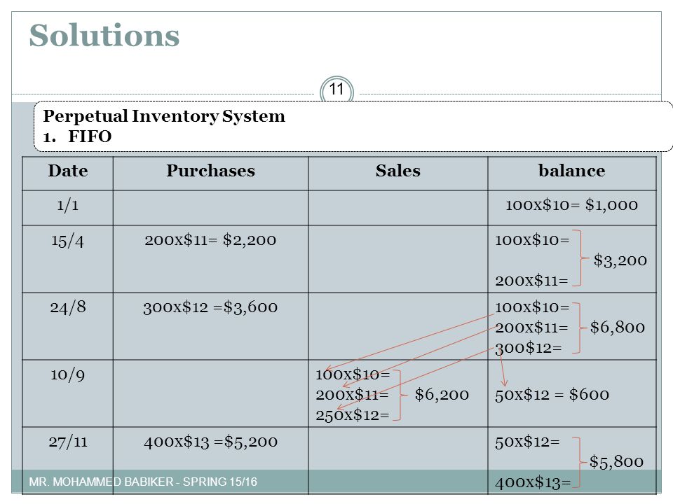Click 300$12= in the 24/8 balance
This screenshot has width=673, height=504.
pyautogui.click(x=529, y=348)
